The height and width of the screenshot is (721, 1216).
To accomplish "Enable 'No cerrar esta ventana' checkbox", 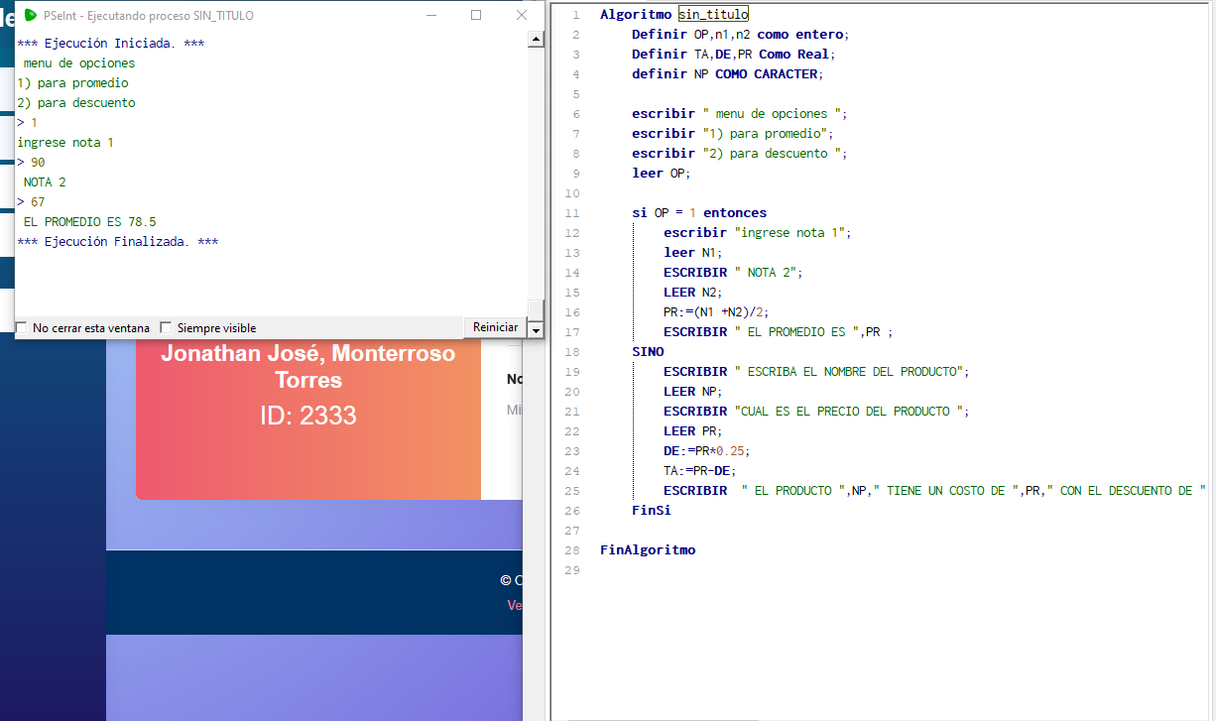I will (22, 327).
